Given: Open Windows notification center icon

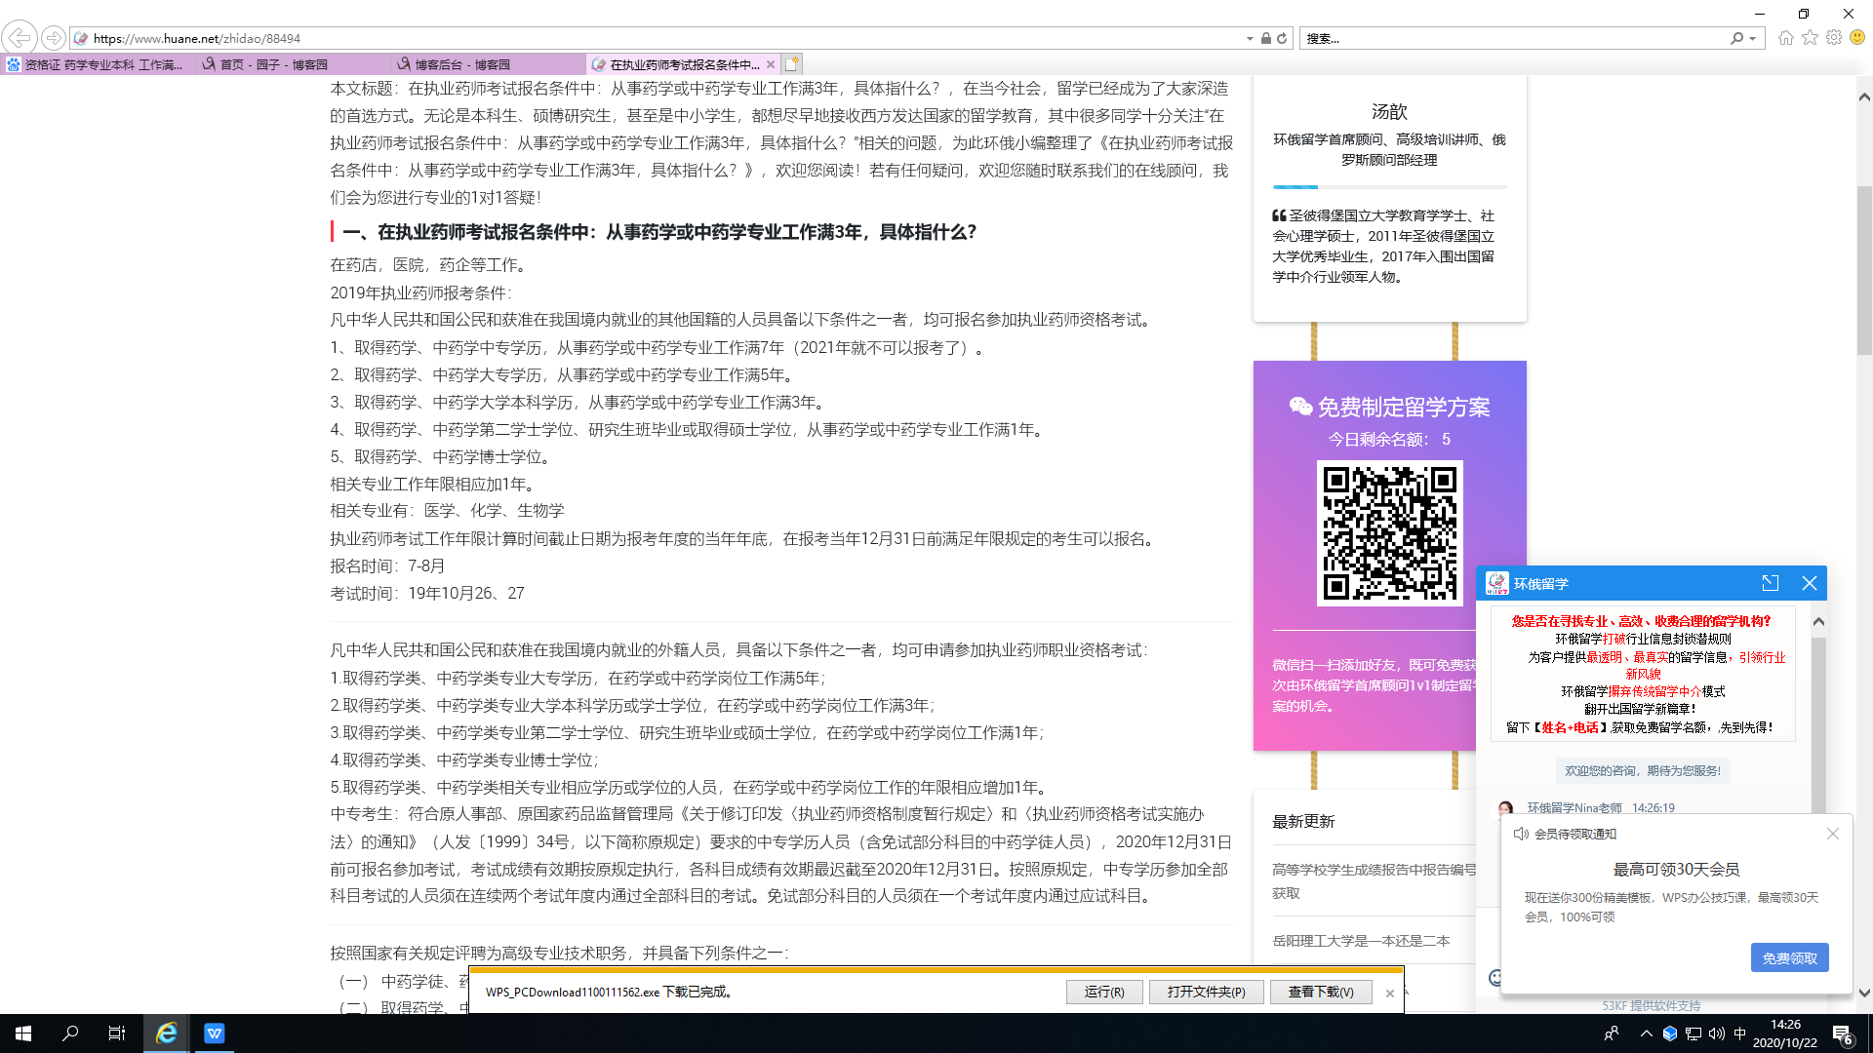Looking at the screenshot, I should click(x=1842, y=1033).
